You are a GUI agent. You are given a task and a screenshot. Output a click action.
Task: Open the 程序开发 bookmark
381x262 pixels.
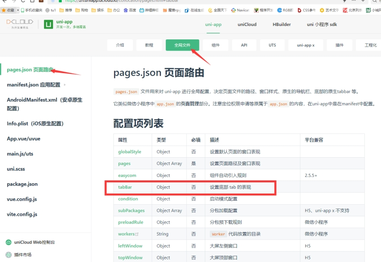[x=264, y=10]
